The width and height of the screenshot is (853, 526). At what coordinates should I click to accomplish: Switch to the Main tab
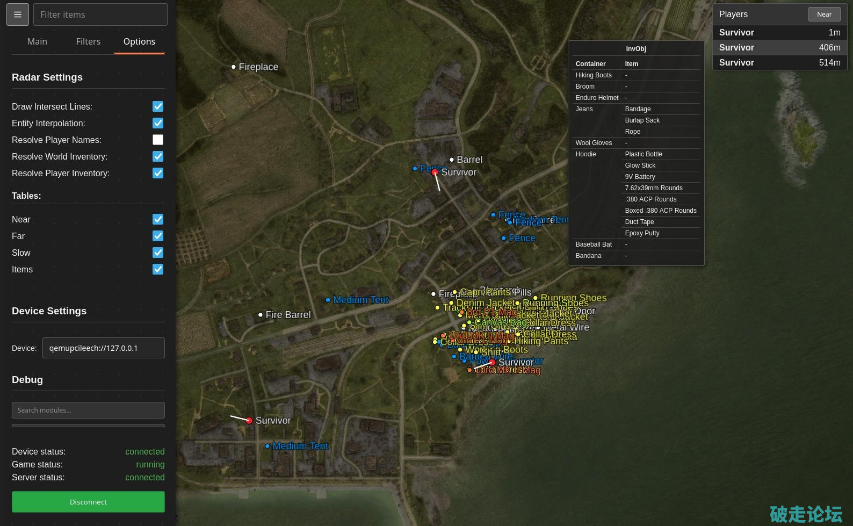pos(37,41)
